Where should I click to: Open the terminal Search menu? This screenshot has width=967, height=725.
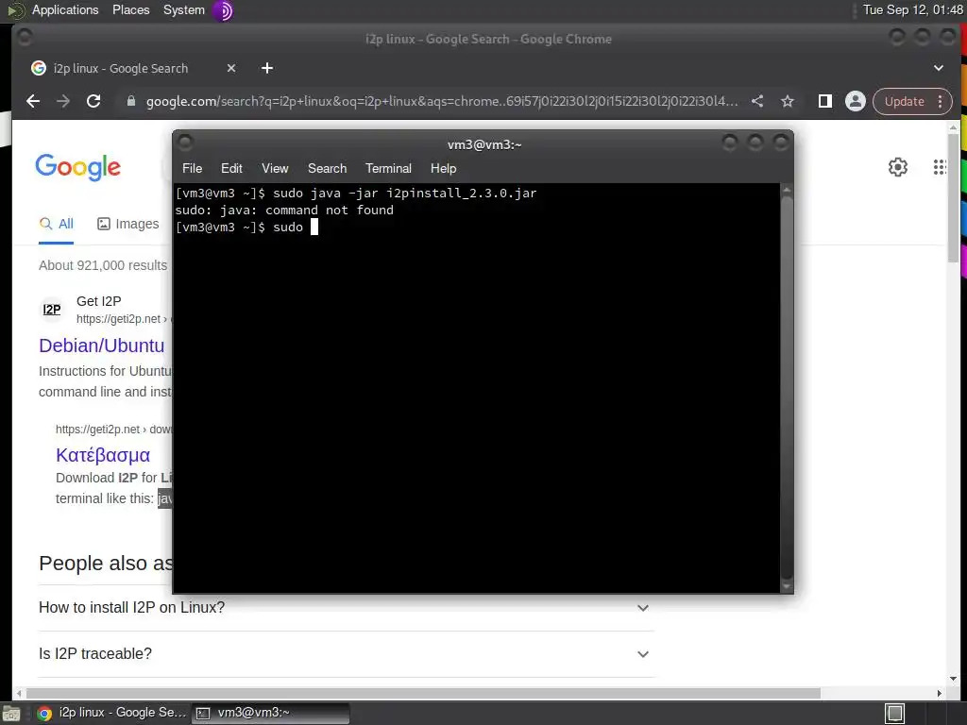327,168
